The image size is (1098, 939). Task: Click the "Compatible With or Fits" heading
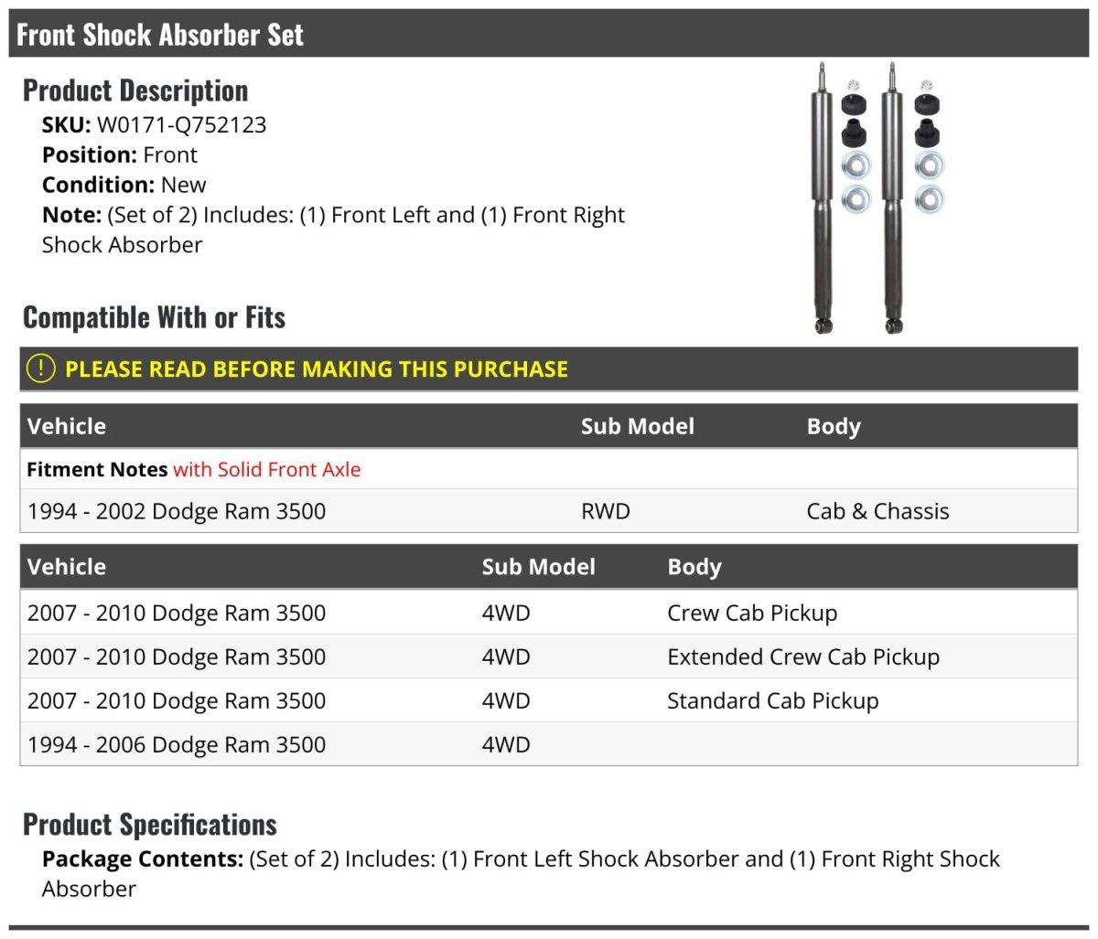coord(154,317)
